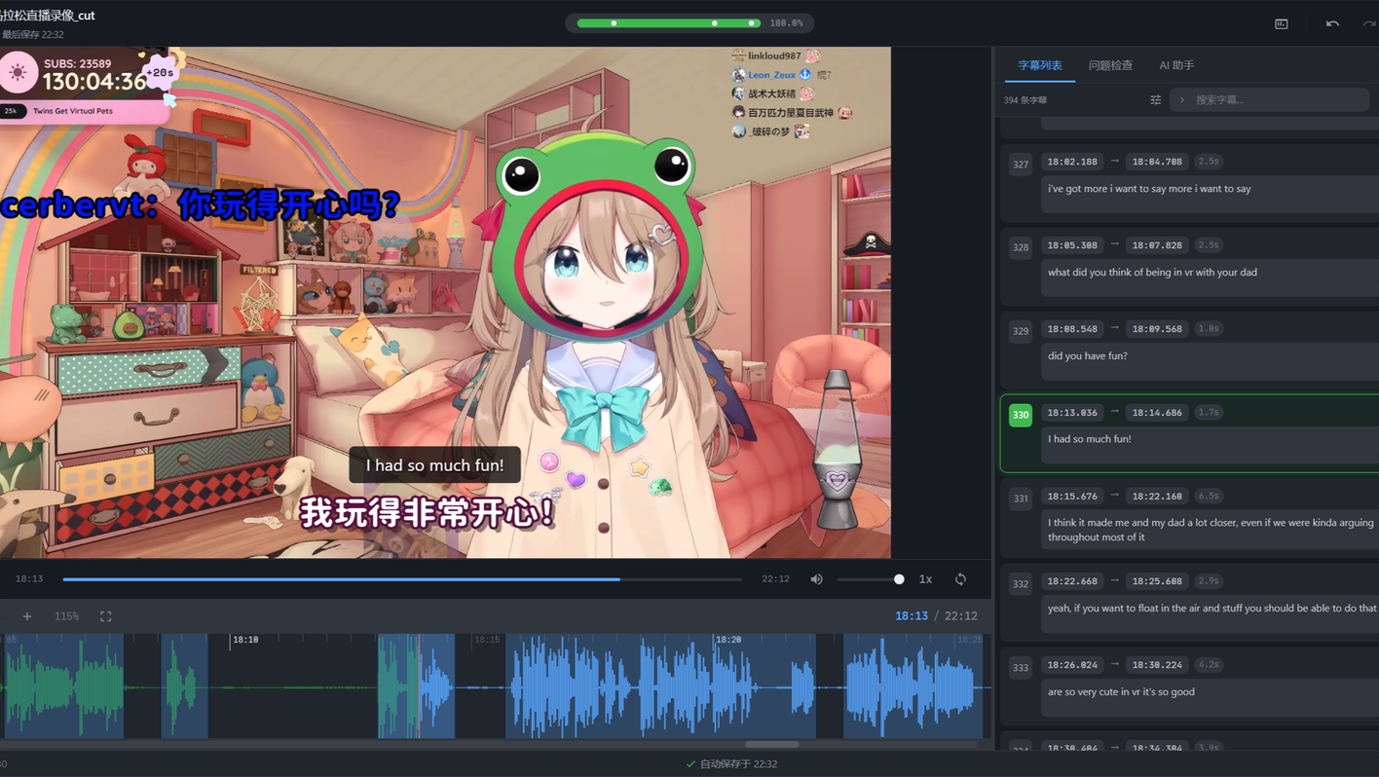Edit start time 18:08.548
Viewport: 1379px width, 777px height.
[x=1072, y=329]
